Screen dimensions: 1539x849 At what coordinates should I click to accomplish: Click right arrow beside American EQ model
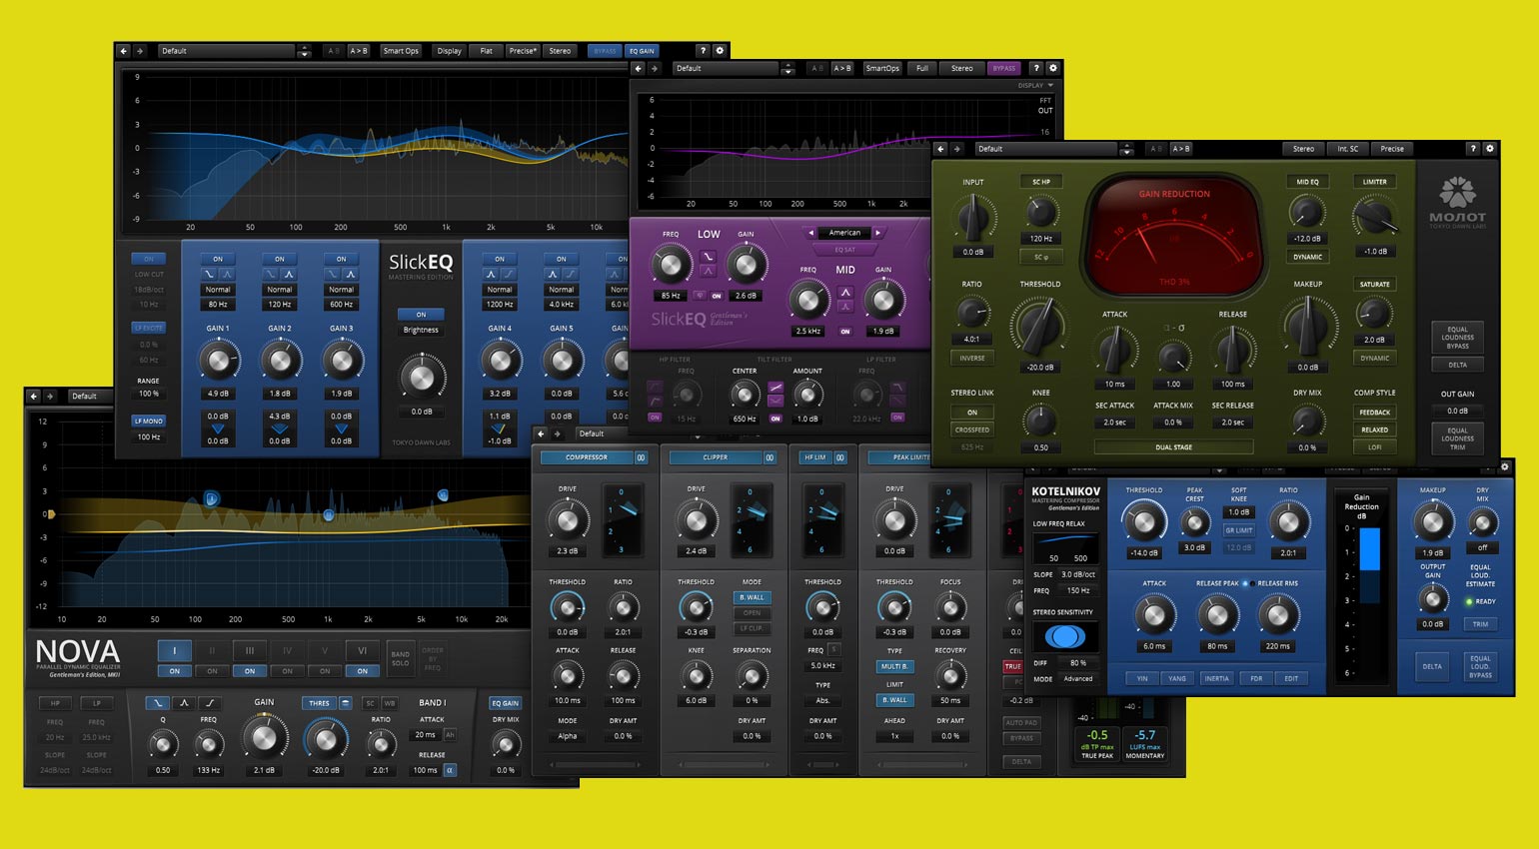pos(878,233)
